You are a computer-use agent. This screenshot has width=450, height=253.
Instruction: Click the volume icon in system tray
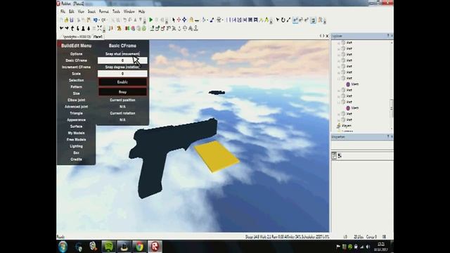click(x=368, y=247)
